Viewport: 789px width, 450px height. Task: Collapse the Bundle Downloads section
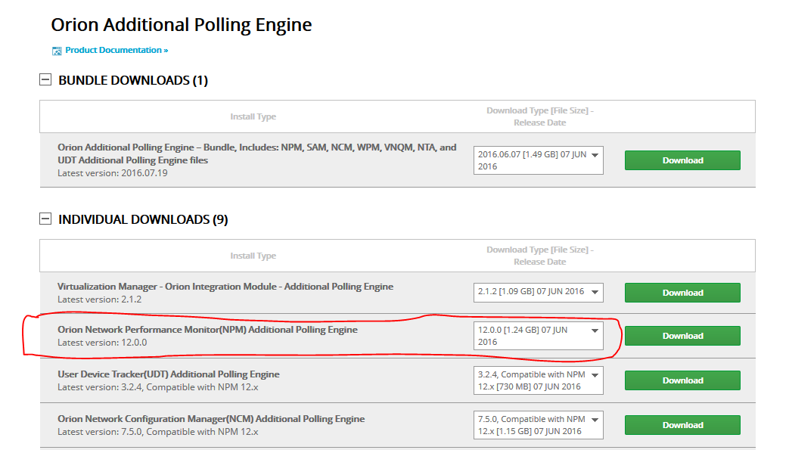45,79
